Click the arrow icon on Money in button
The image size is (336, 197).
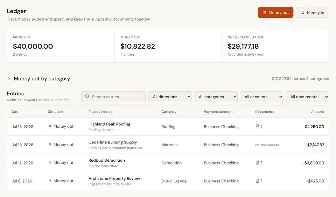(x=303, y=12)
